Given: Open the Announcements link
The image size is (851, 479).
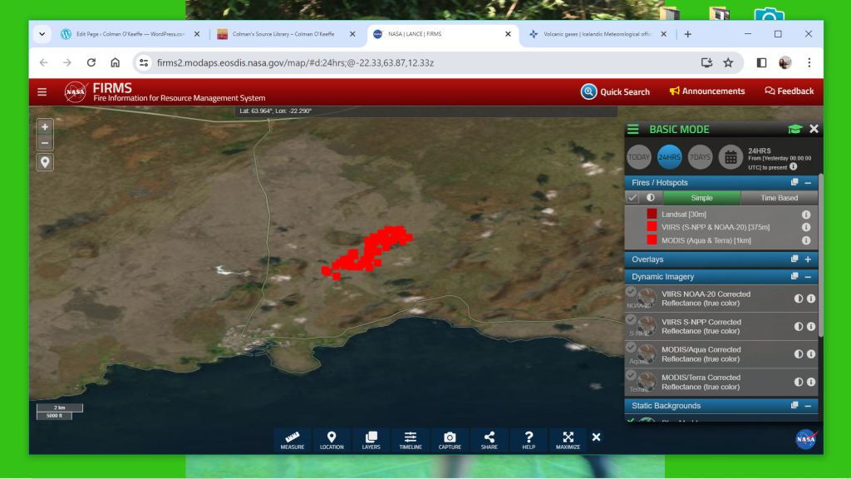Looking at the screenshot, I should [x=706, y=91].
